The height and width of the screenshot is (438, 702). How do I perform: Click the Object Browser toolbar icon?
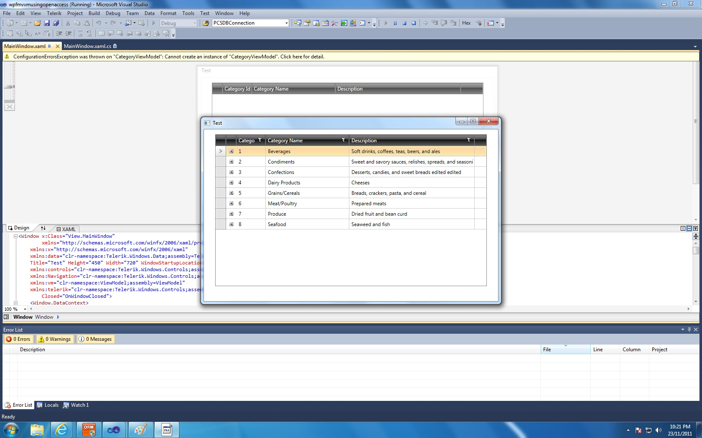[326, 23]
